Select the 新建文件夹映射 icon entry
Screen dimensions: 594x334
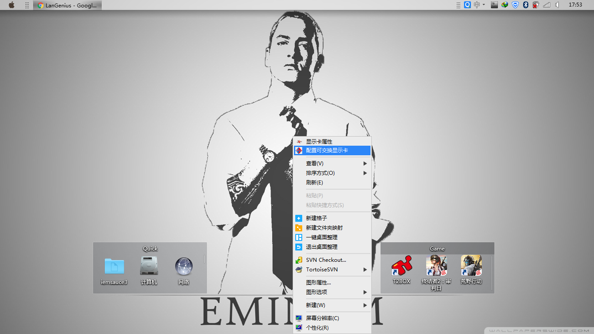point(332,228)
